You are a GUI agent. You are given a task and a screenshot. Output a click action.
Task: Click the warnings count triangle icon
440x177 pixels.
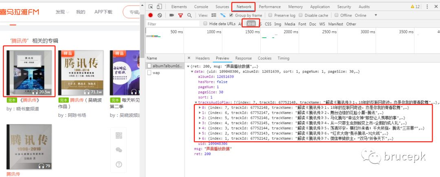tap(412, 6)
